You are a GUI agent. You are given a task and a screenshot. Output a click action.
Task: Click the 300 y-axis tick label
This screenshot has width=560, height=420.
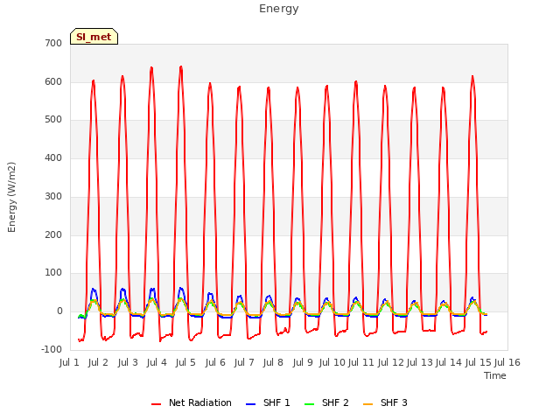pos(53,196)
